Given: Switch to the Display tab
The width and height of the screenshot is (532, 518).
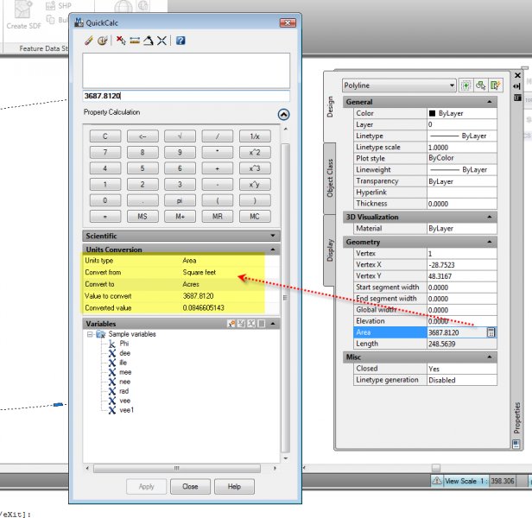Looking at the screenshot, I should click(x=330, y=250).
